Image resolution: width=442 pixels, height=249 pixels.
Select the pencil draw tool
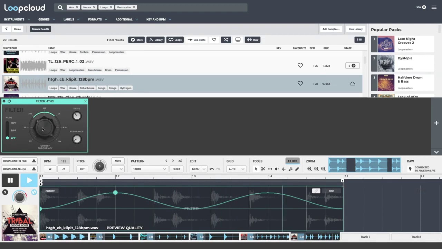point(297,169)
